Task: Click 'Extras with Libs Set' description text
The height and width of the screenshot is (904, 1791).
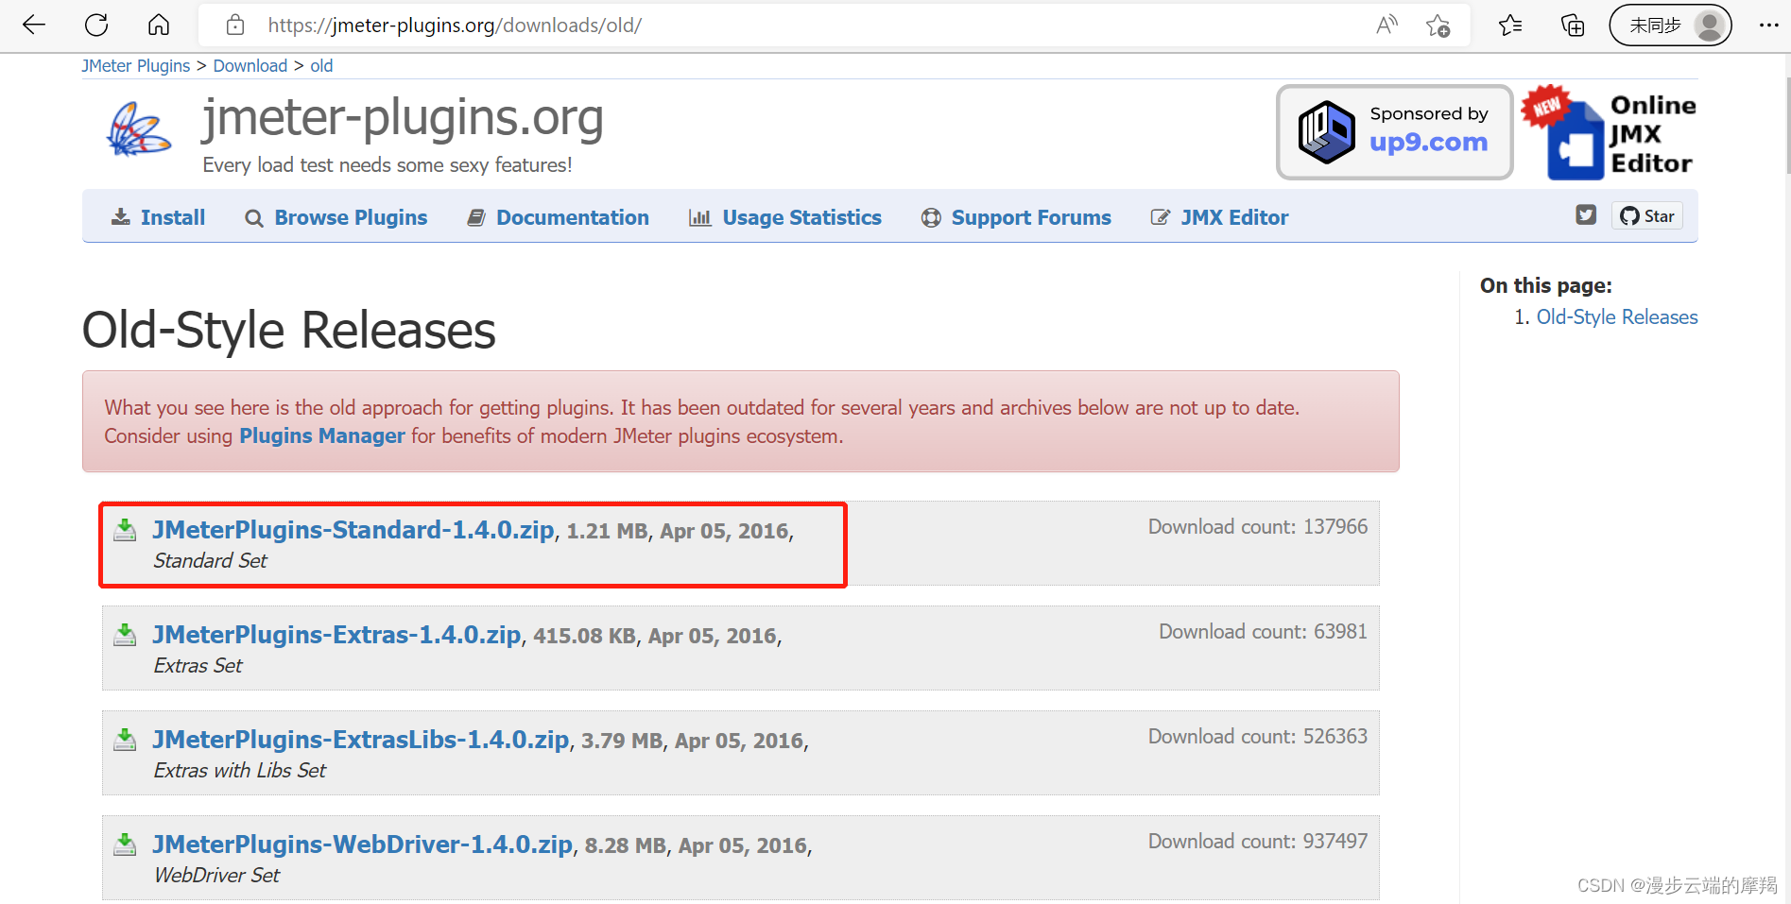Action: 240,771
